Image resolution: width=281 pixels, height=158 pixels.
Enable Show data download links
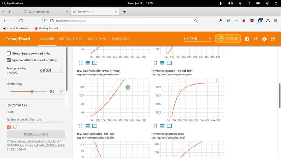9,54
